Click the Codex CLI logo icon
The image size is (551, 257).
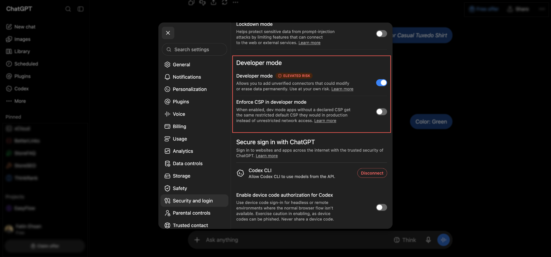pos(240,173)
